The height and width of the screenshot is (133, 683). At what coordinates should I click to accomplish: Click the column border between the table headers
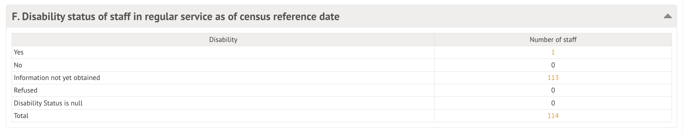click(434, 40)
